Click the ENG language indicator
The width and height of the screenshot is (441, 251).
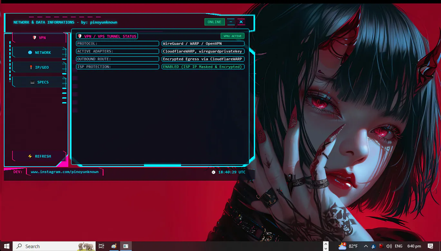(399, 246)
